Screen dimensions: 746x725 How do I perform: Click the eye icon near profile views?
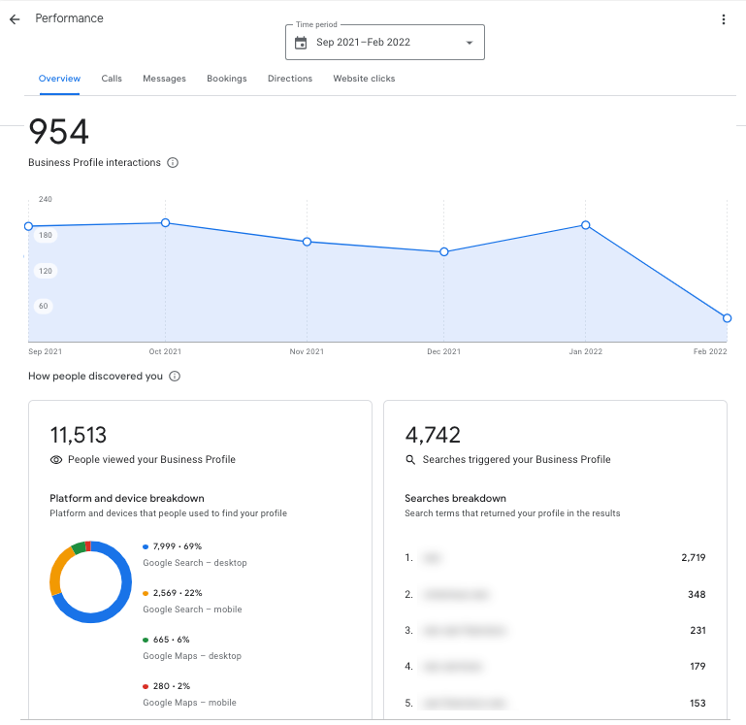[56, 460]
